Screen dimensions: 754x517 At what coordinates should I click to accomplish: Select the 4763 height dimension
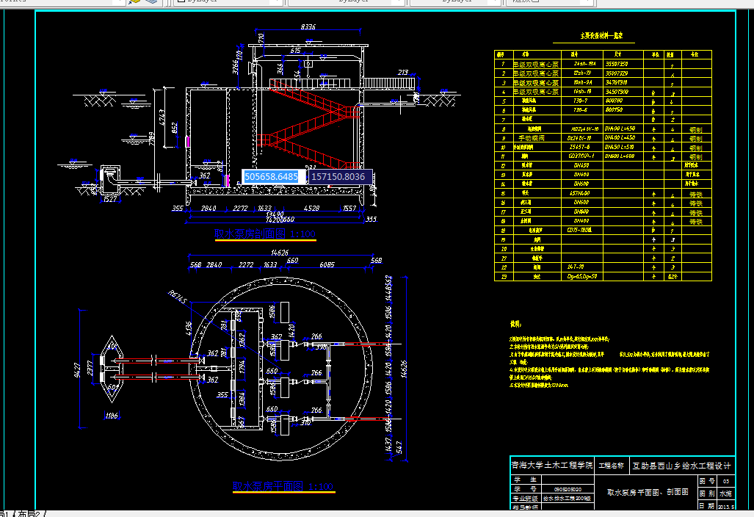[x=162, y=117]
